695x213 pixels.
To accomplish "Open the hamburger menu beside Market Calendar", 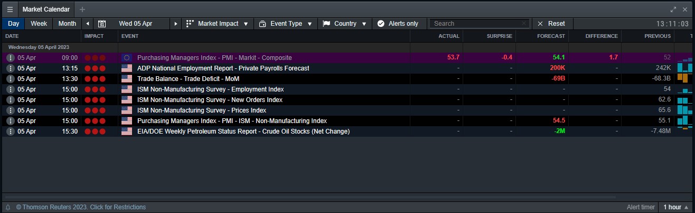I will 10,9.
